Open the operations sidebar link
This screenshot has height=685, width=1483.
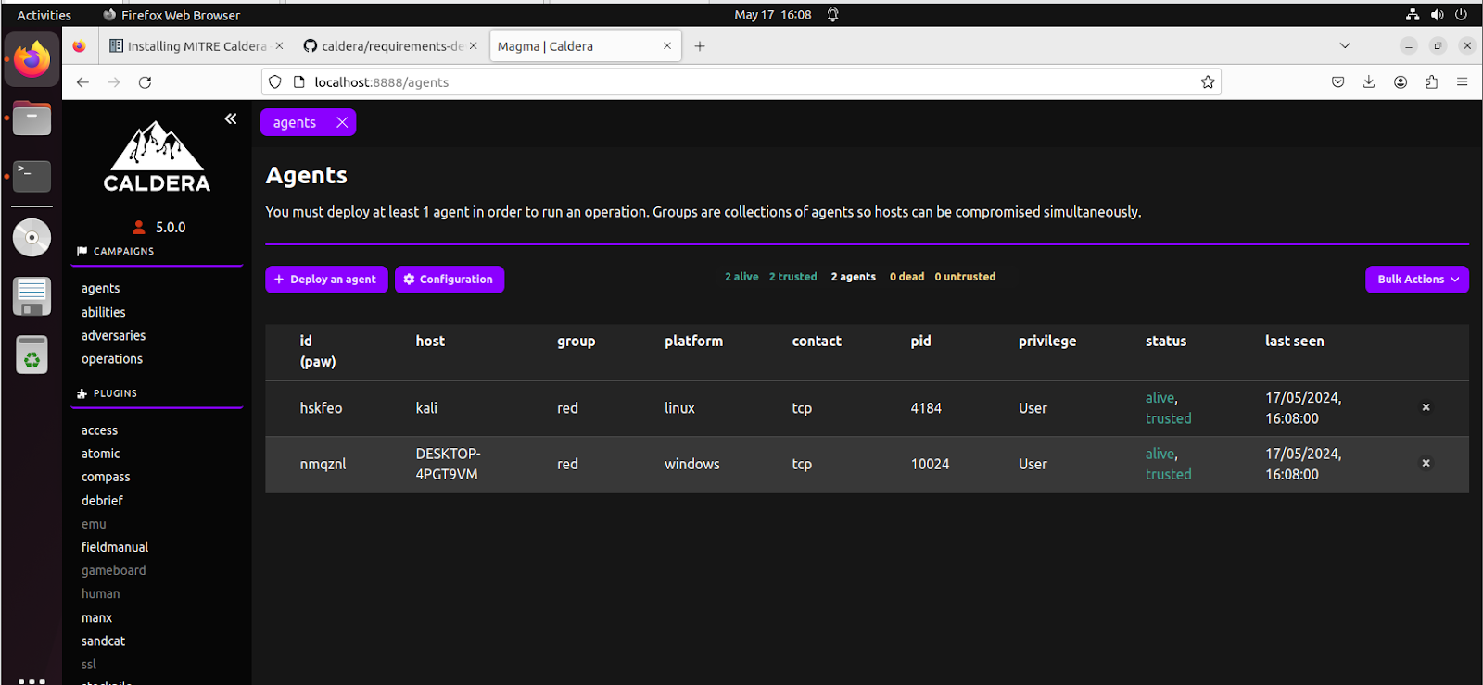point(112,358)
